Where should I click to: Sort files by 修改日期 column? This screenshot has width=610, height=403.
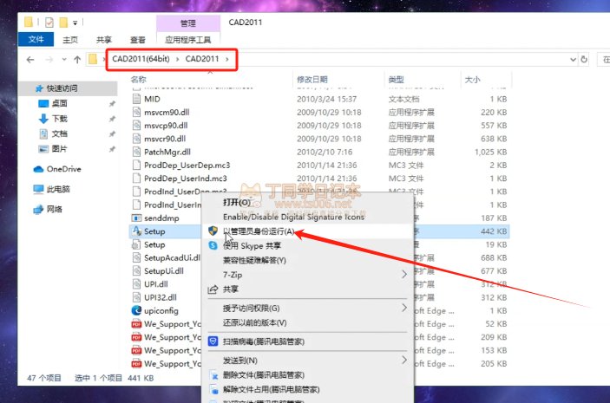tap(312, 79)
